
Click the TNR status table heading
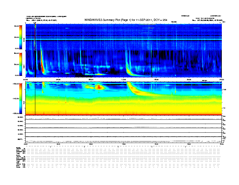click(18, 163)
